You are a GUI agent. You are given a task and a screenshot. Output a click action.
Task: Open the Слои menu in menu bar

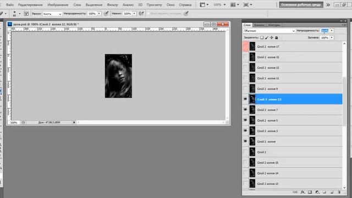pos(77,5)
